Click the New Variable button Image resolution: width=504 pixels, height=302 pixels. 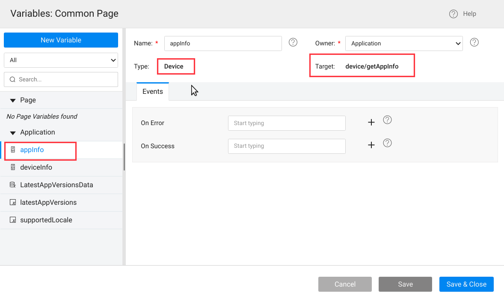point(61,40)
